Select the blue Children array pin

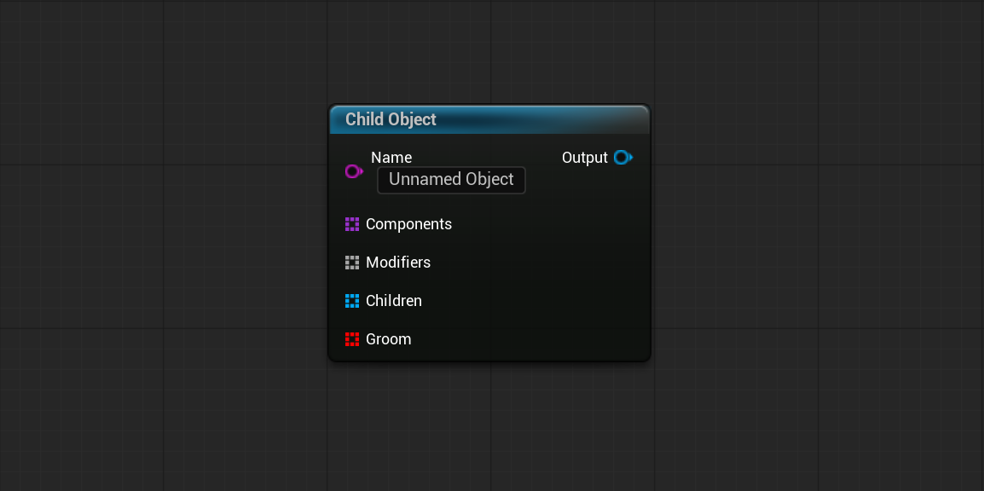352,301
